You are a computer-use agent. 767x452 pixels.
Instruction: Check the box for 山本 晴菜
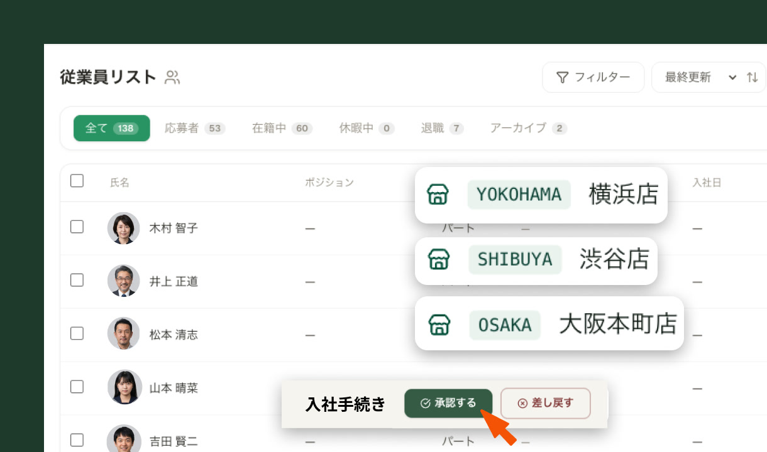click(x=77, y=387)
